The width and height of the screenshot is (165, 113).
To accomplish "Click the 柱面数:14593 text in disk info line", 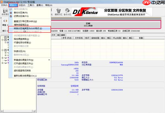I will 89,31.
